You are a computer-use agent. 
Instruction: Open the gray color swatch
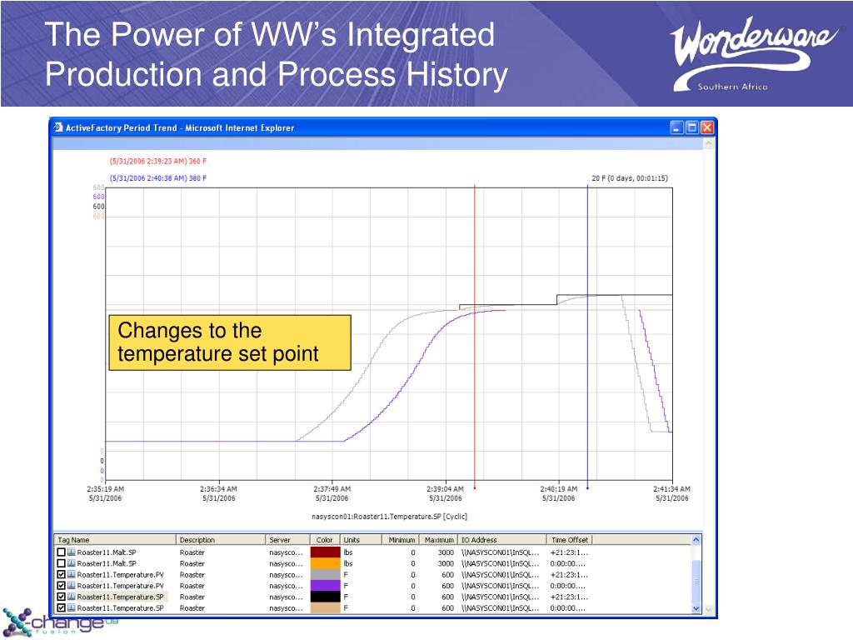point(326,575)
